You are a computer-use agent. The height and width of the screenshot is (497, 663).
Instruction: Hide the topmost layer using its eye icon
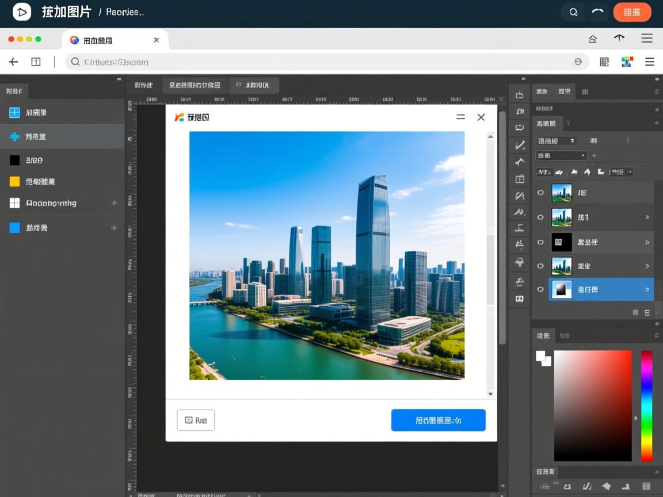click(x=540, y=193)
